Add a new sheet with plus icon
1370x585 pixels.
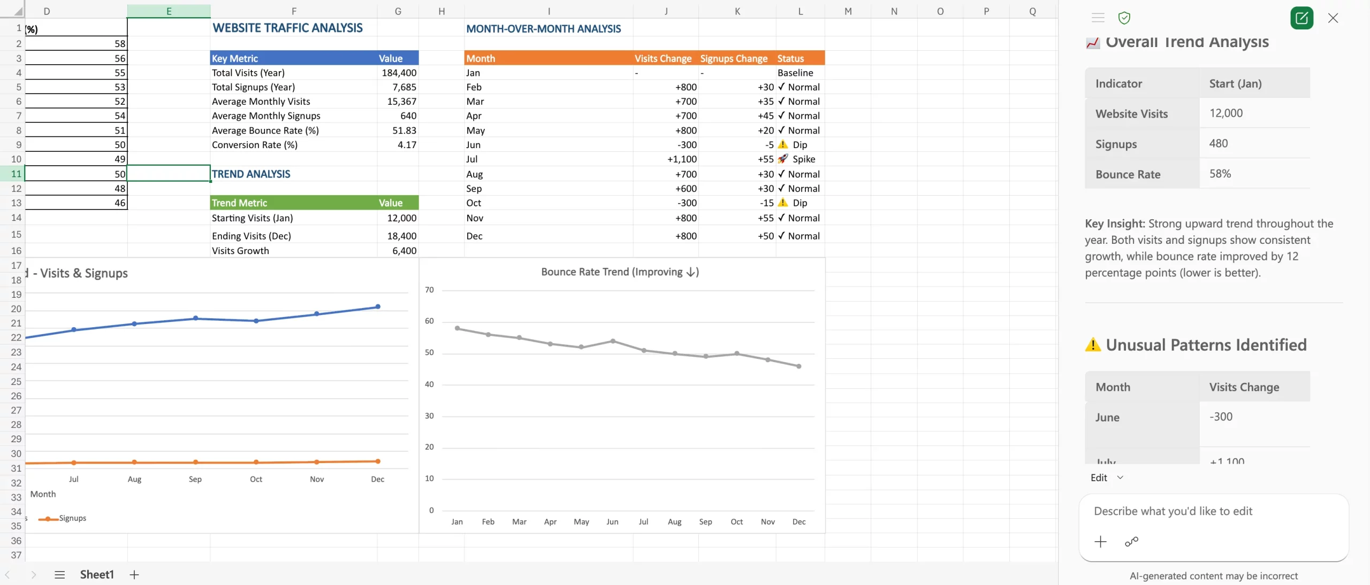pyautogui.click(x=134, y=574)
